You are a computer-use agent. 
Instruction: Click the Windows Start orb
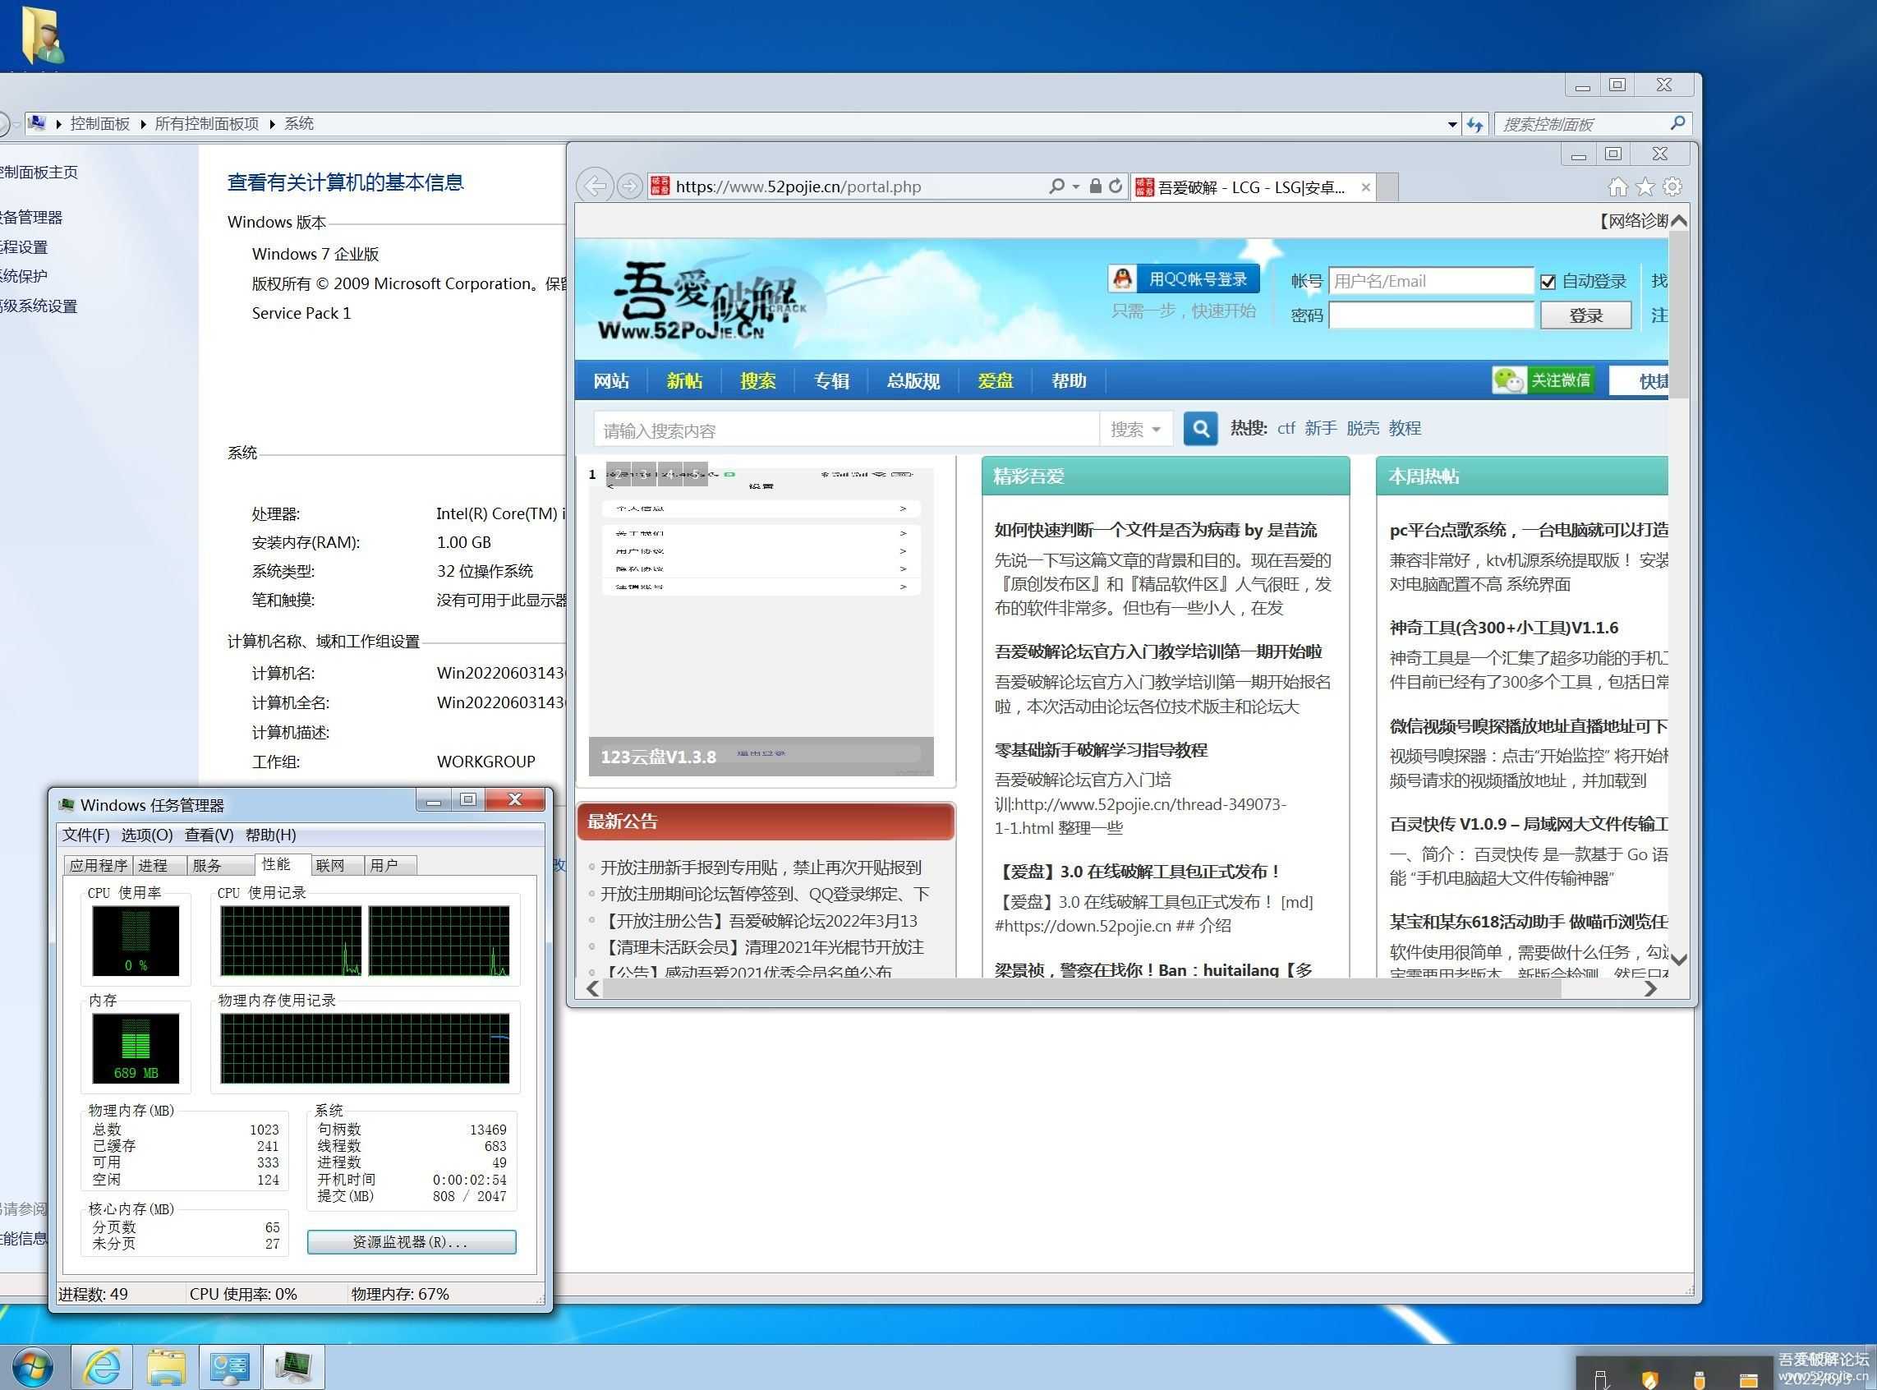32,1366
